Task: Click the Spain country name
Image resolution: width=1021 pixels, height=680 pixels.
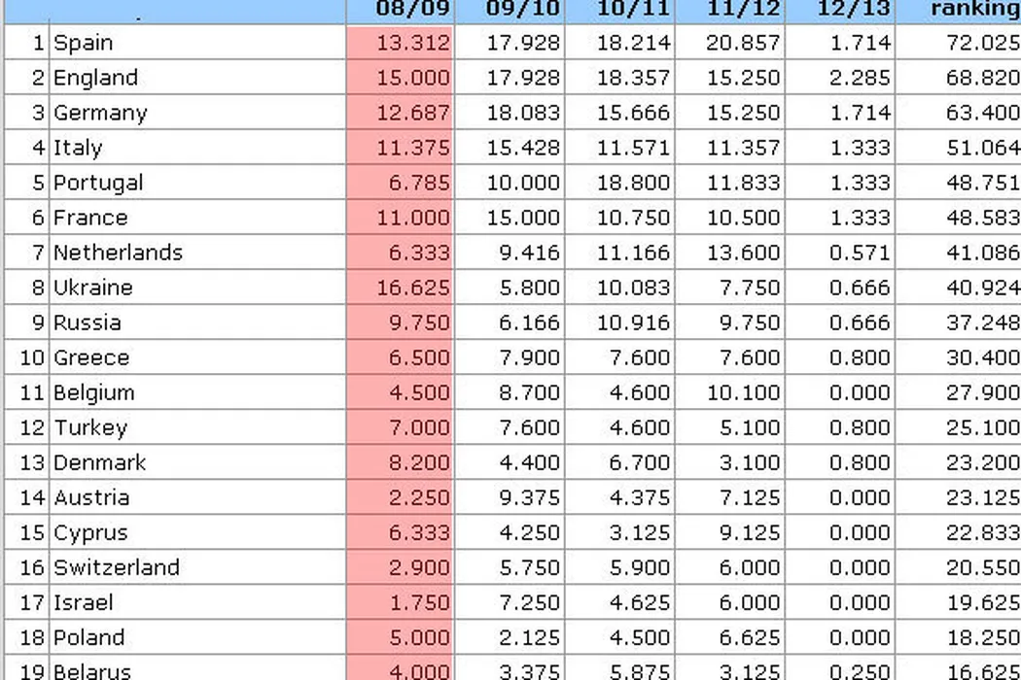Action: click(84, 43)
